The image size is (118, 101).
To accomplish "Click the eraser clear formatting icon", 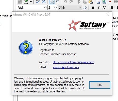I will tap(85, 8).
